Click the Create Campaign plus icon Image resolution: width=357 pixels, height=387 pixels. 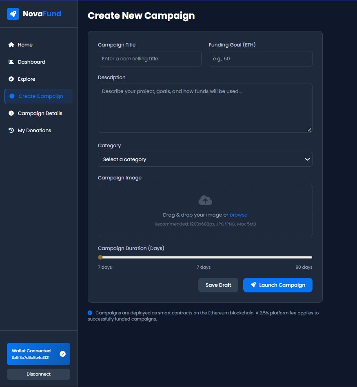(12, 96)
